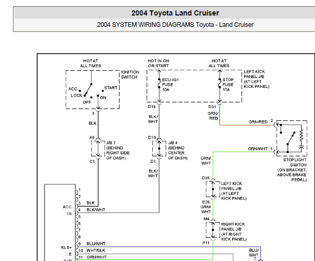Click the STOP fuse symbol
Image resolution: width=315 pixels, height=261 pixels.
[220, 84]
